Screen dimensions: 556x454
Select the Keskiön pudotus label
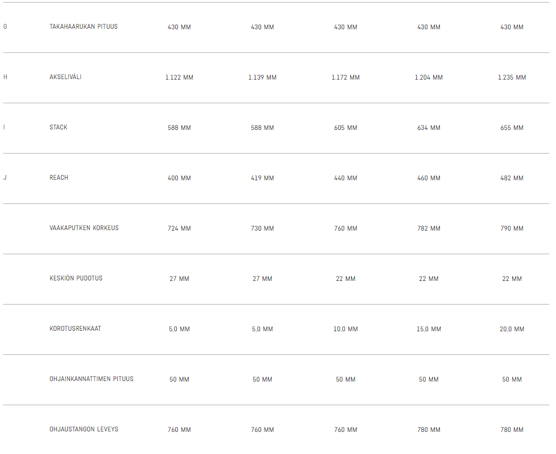(x=76, y=278)
